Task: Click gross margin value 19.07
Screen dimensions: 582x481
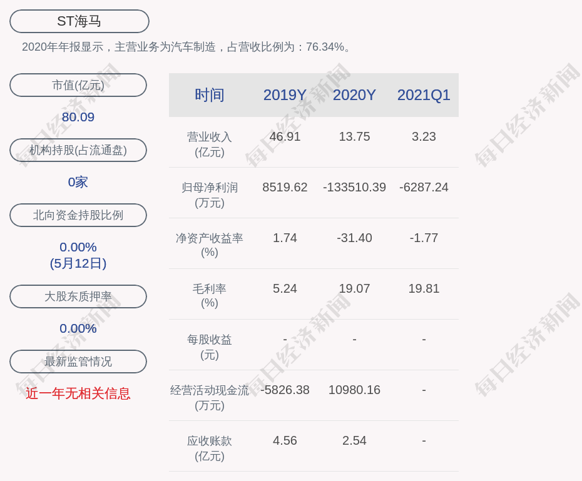Action: [x=354, y=288]
